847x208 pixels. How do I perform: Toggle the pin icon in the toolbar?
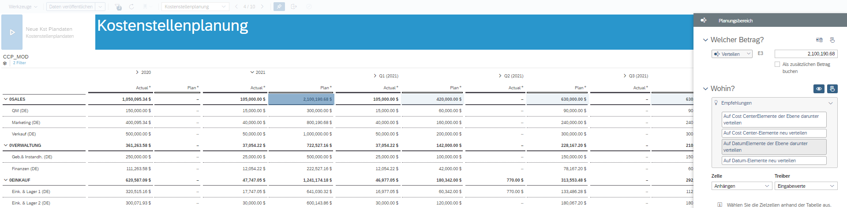279,7
